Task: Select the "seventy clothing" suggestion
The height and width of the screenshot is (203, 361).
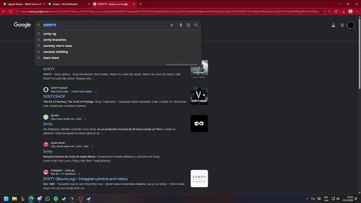Action: click(x=118, y=52)
